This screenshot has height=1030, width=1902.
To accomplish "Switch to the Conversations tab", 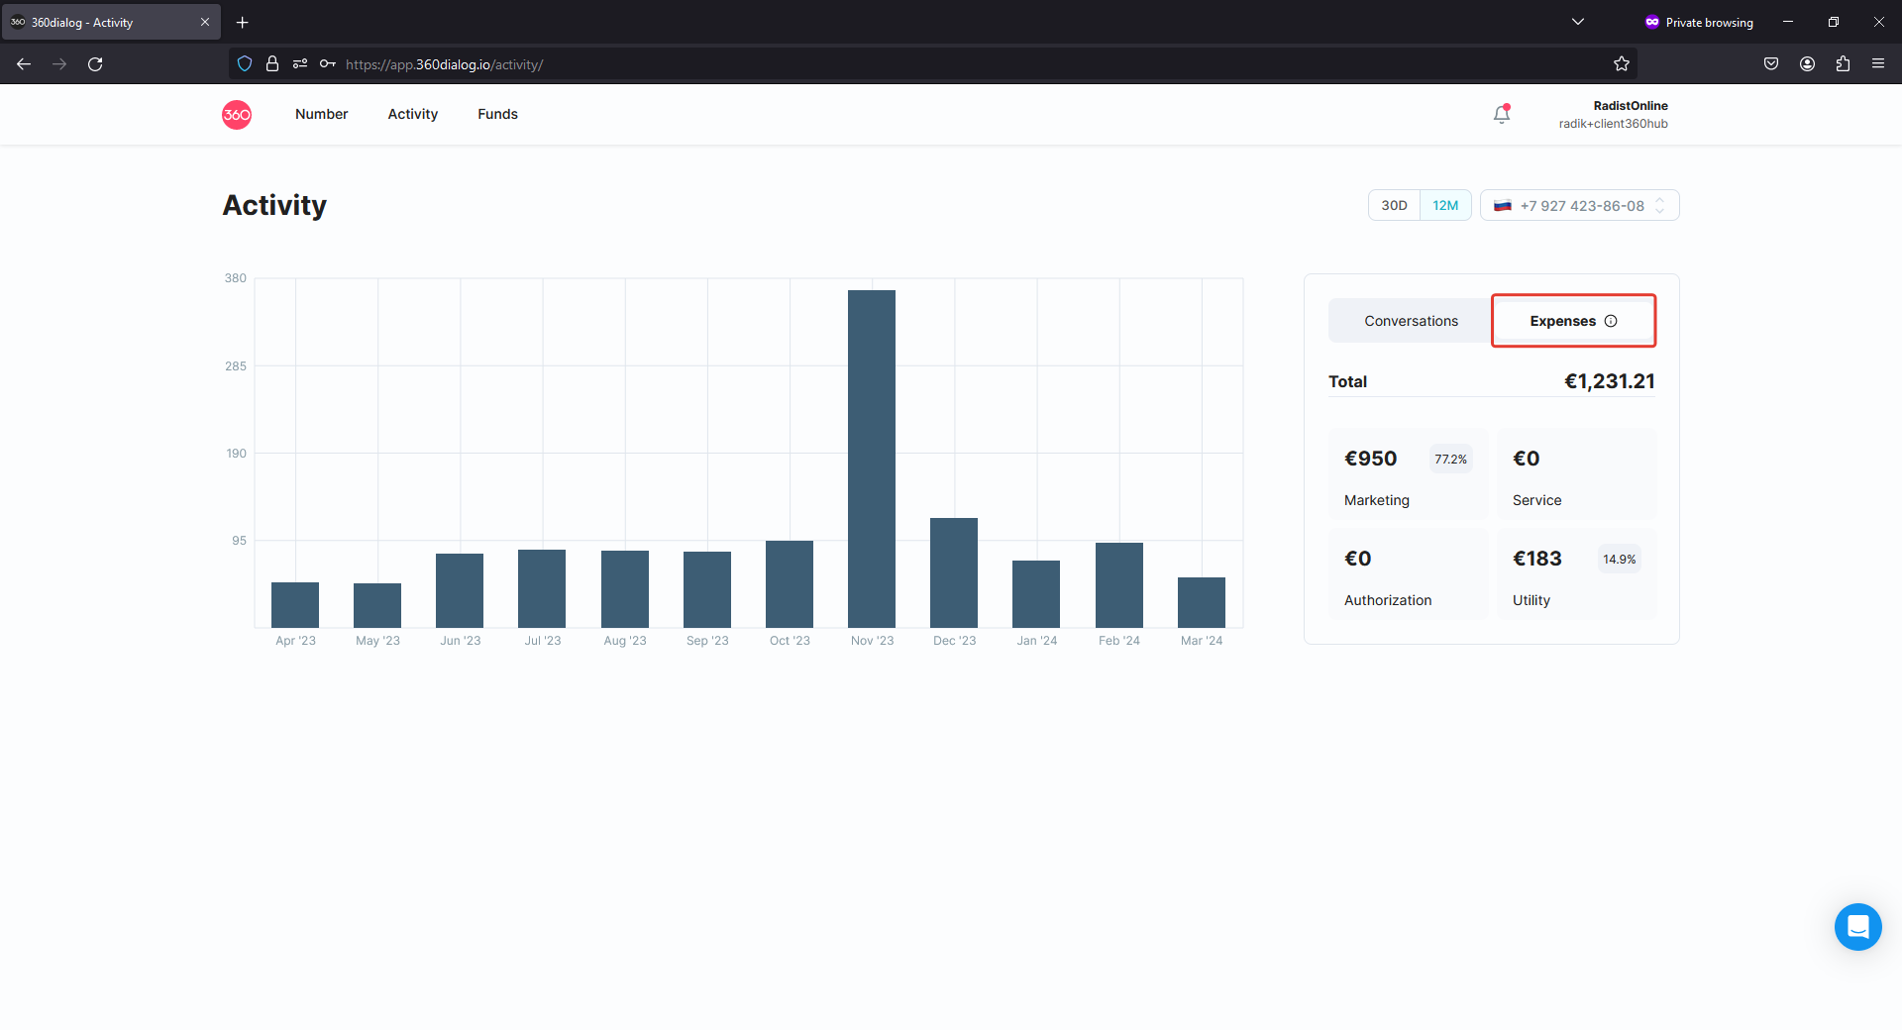I will pyautogui.click(x=1411, y=321).
